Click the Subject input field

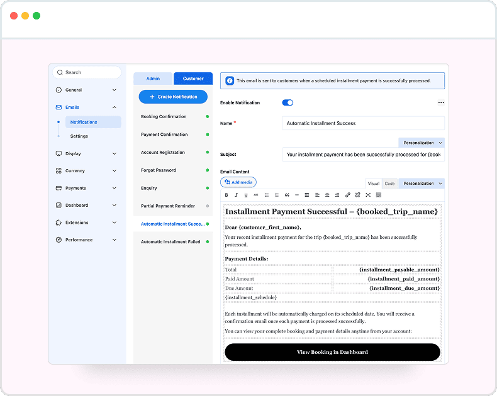[363, 155]
